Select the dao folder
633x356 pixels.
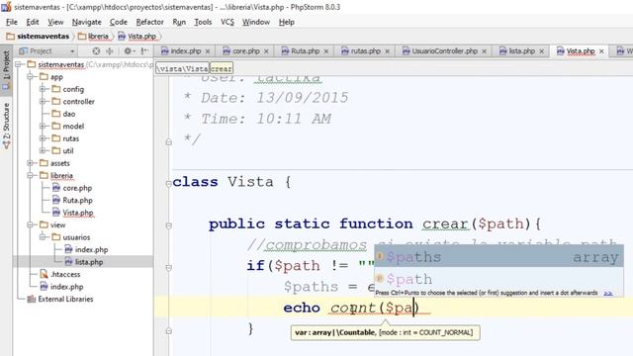point(63,114)
